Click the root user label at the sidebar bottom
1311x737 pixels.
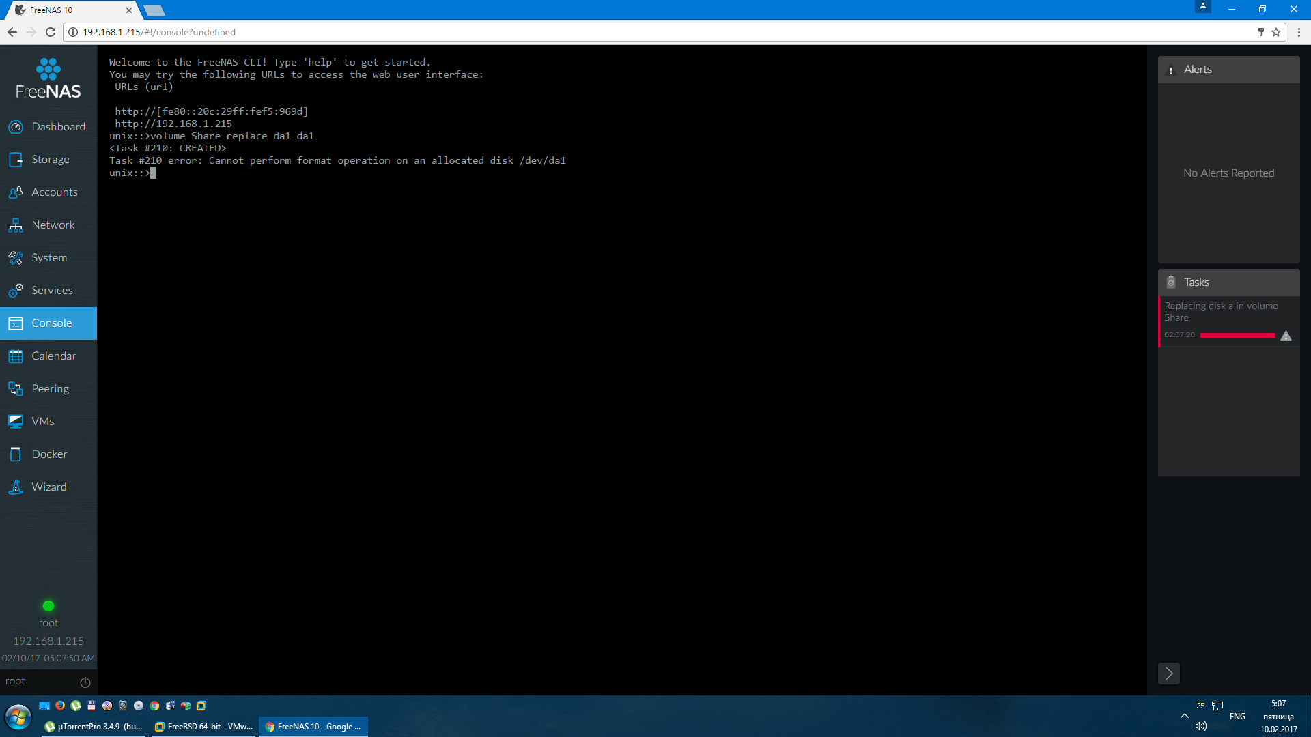(x=15, y=681)
